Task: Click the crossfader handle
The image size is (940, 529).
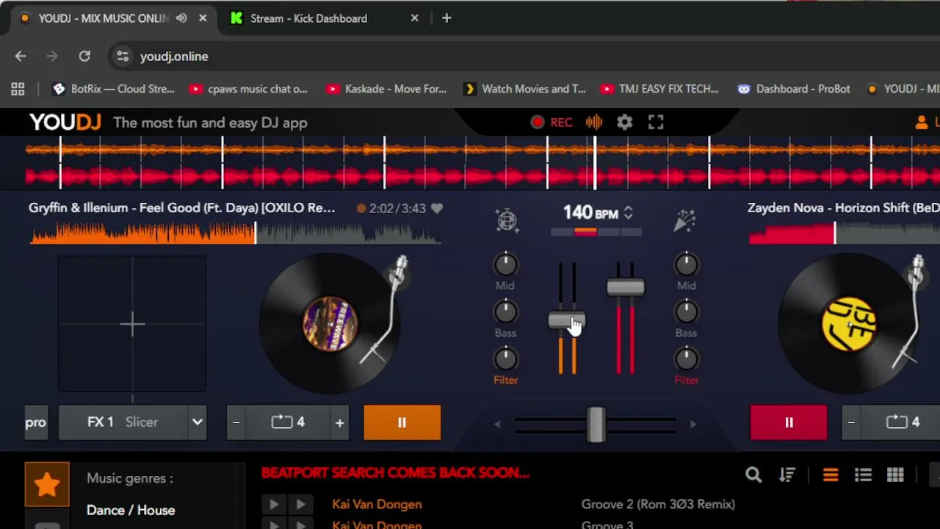Action: pyautogui.click(x=596, y=424)
